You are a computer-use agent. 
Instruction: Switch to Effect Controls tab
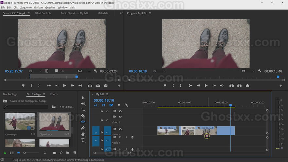coord(43,13)
